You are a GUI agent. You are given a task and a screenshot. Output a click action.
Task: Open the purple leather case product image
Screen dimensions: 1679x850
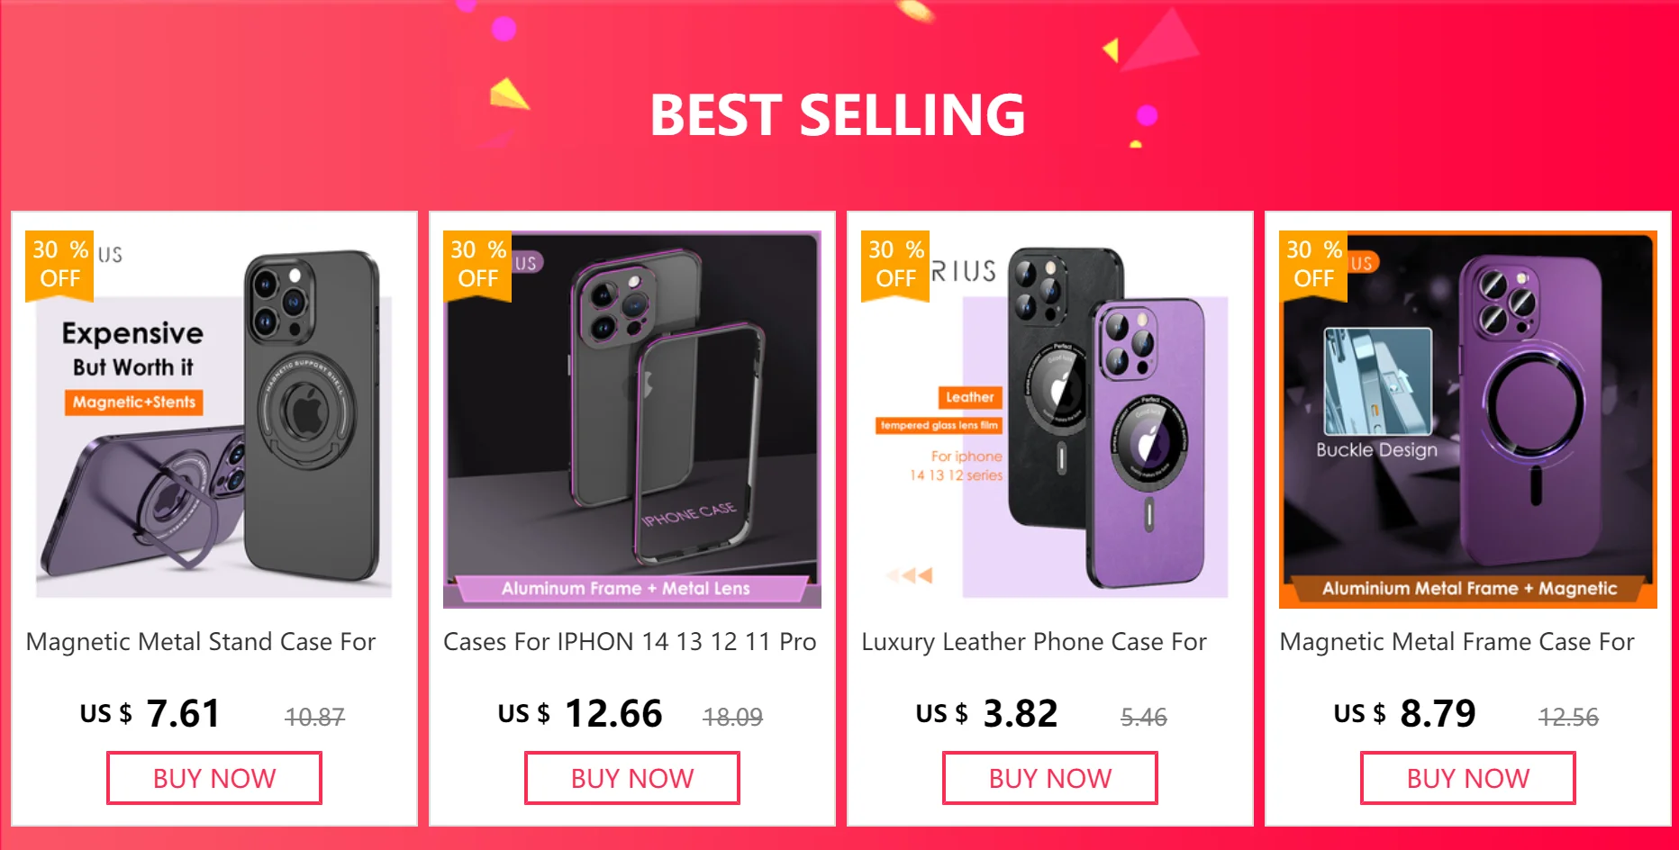tap(1050, 420)
